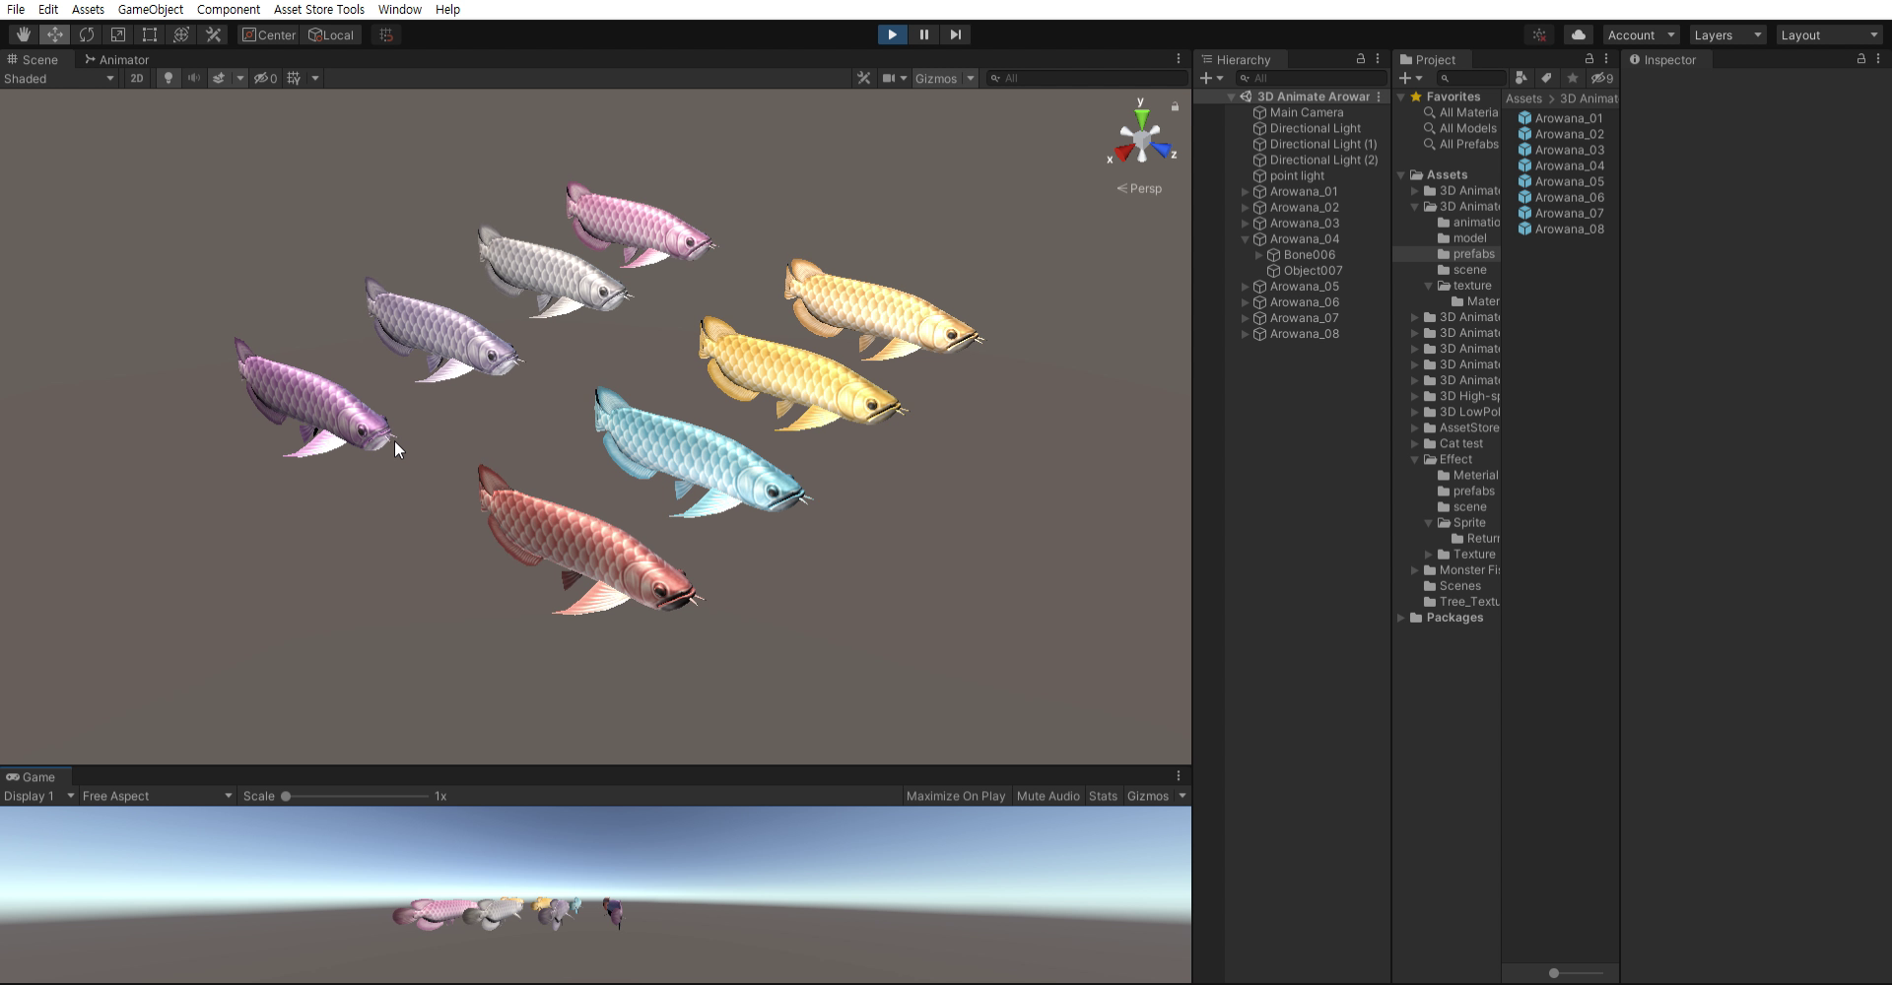Toggle 2D view mode in Scene
The image size is (1892, 985).
[137, 78]
